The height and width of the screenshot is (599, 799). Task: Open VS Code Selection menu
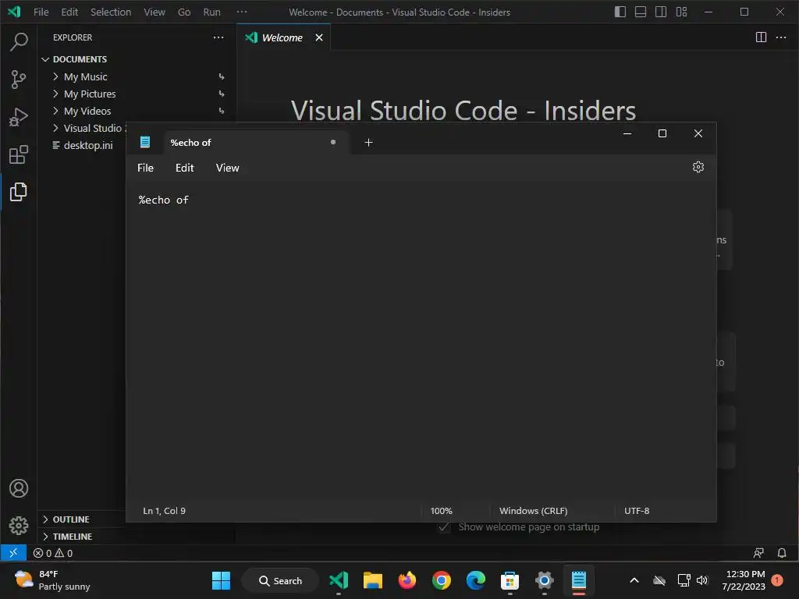click(111, 12)
